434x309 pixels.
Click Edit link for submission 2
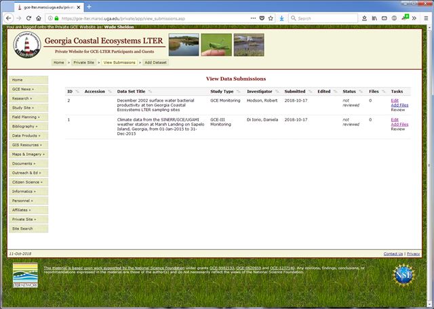pos(395,100)
